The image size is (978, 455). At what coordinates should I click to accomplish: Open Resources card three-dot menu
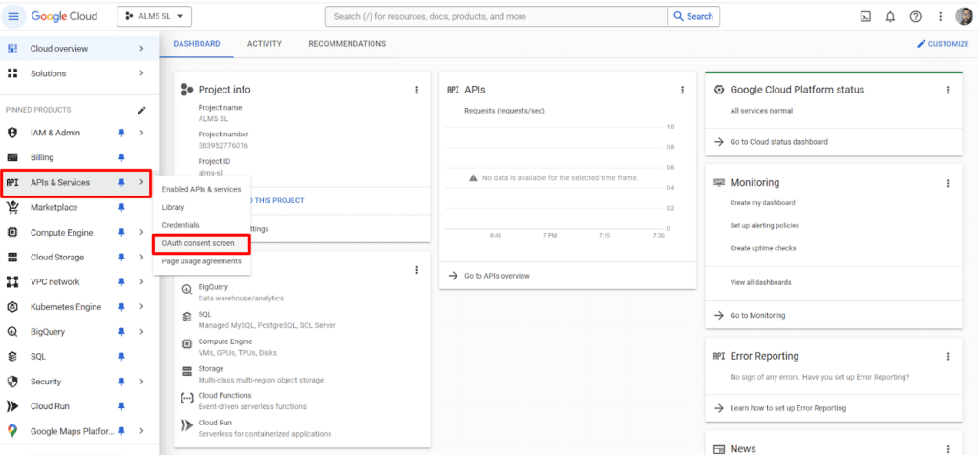pos(417,270)
